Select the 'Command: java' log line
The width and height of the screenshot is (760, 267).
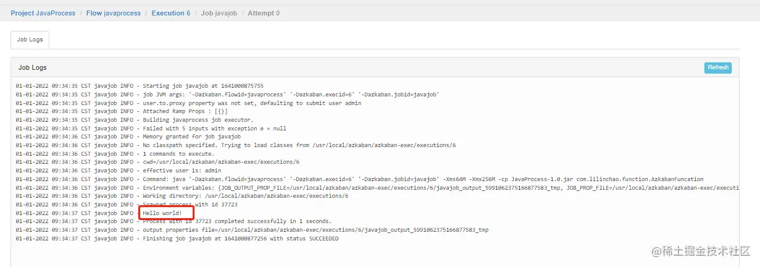point(359,179)
